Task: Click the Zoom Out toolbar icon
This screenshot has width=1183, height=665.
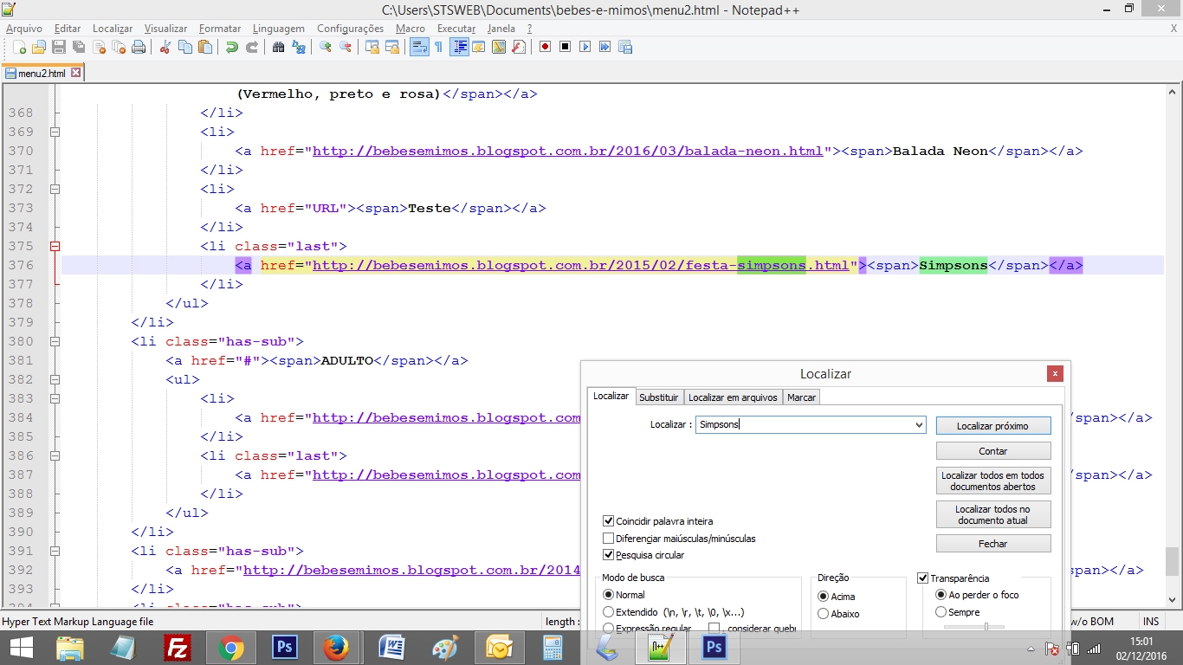Action: click(346, 47)
